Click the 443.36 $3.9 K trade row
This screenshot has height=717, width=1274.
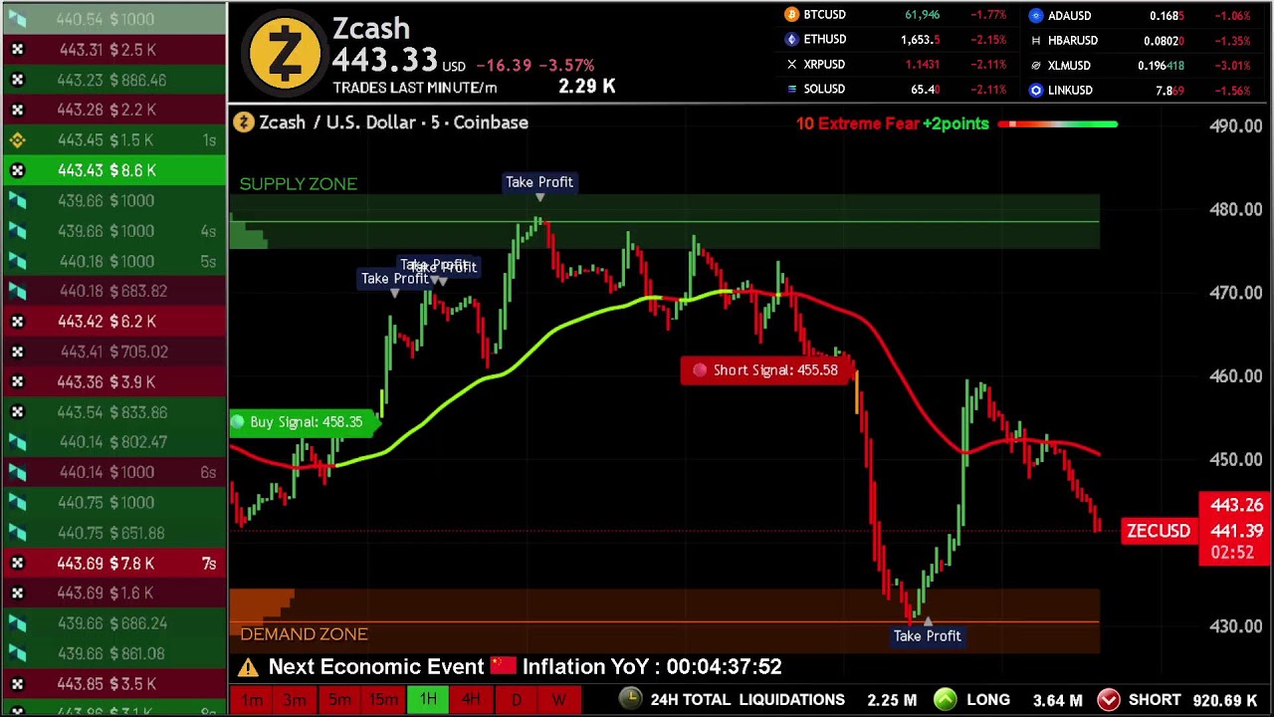click(113, 382)
